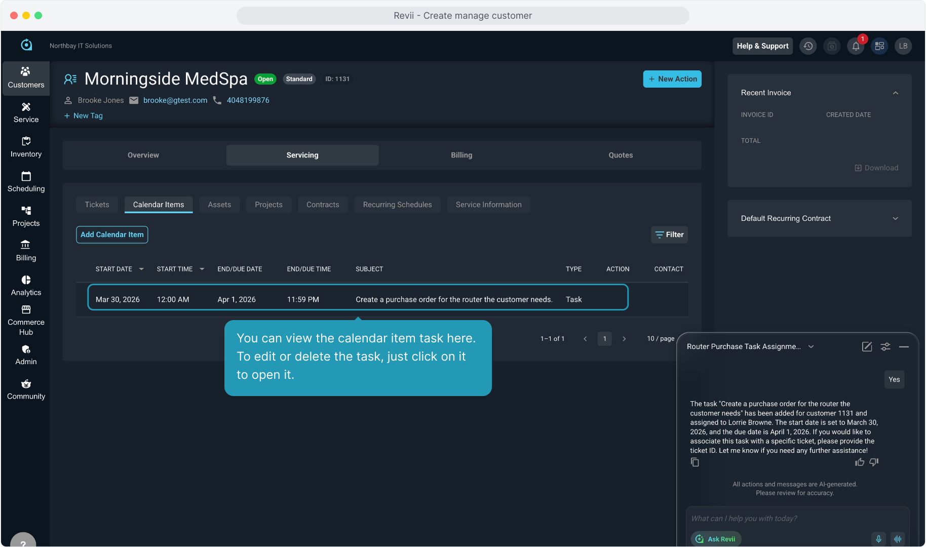Collapse the Recent Invoice panel
Image resolution: width=926 pixels, height=547 pixels.
pyautogui.click(x=895, y=93)
